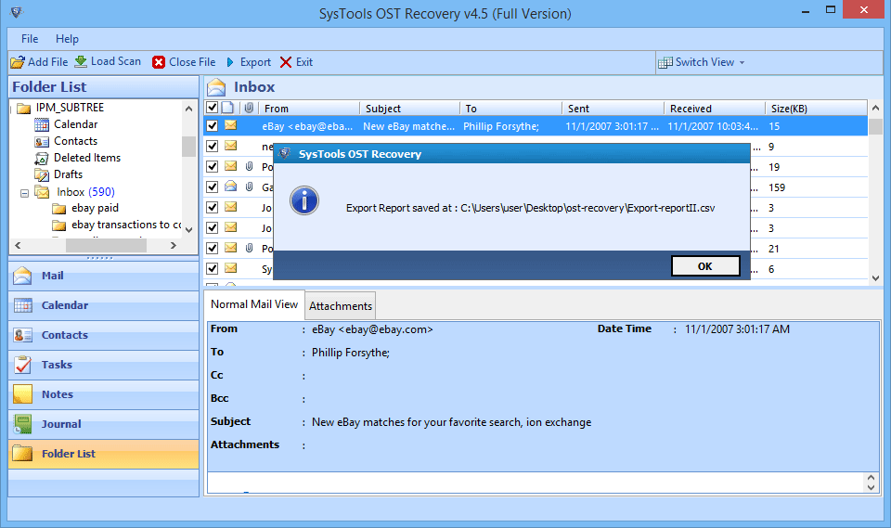
Task: Sort by the From column header
Action: (x=309, y=108)
